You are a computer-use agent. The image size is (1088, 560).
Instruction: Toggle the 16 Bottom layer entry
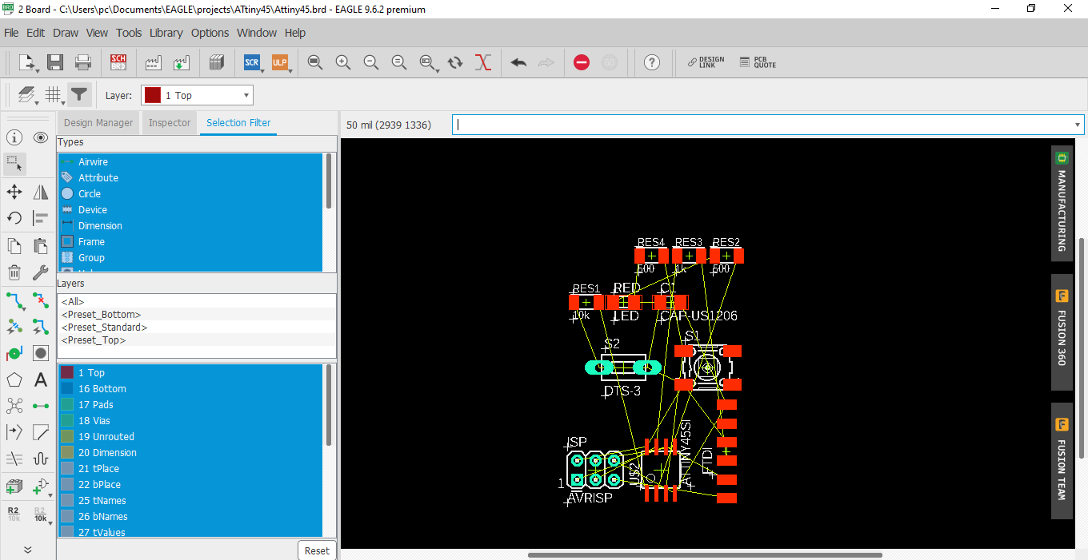(190, 389)
